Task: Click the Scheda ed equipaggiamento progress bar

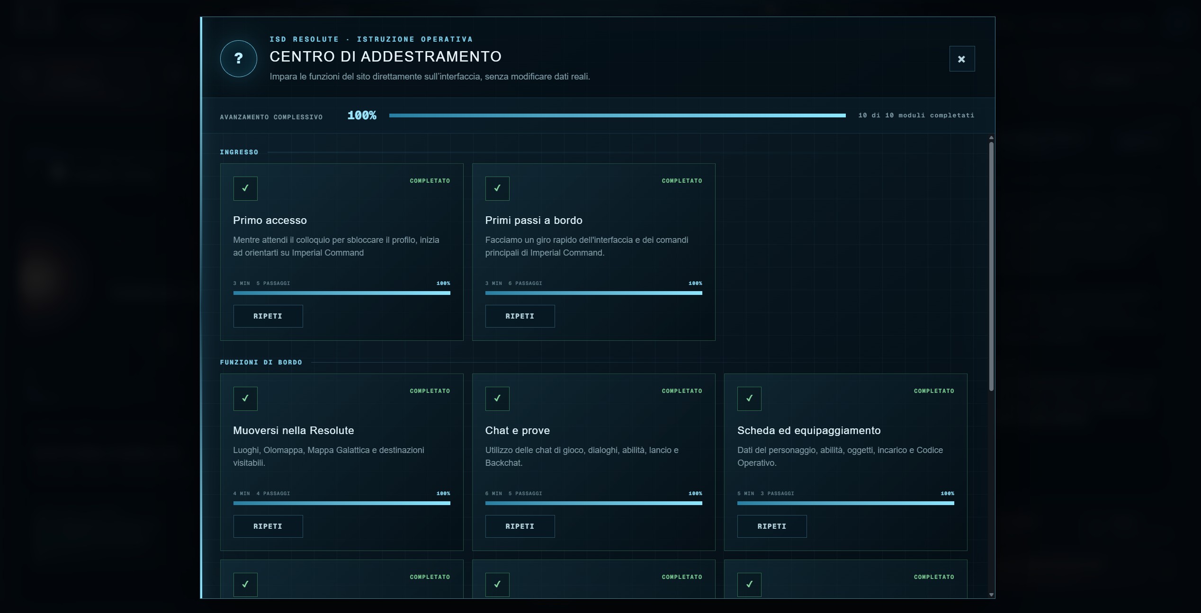Action: pyautogui.click(x=846, y=503)
